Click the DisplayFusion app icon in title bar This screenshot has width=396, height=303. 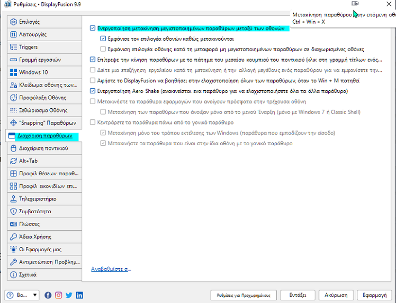coord(8,4)
